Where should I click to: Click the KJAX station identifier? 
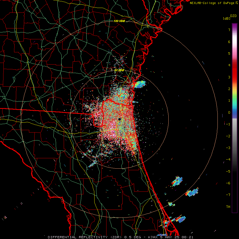[153, 237]
